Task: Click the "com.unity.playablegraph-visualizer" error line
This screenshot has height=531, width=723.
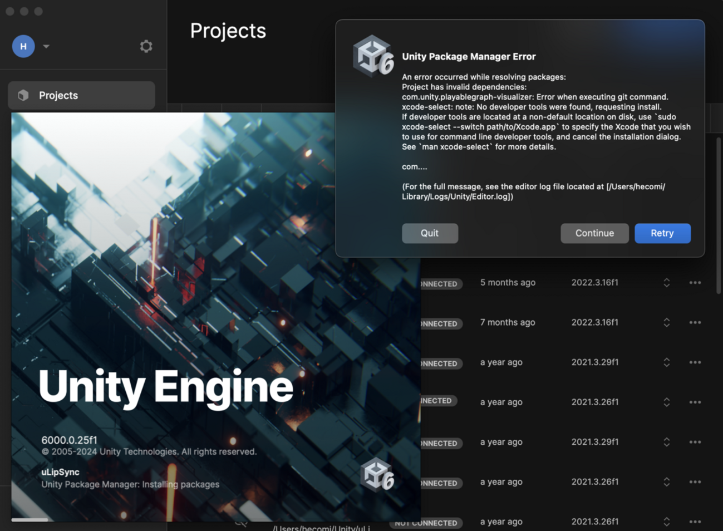Action: coord(535,97)
